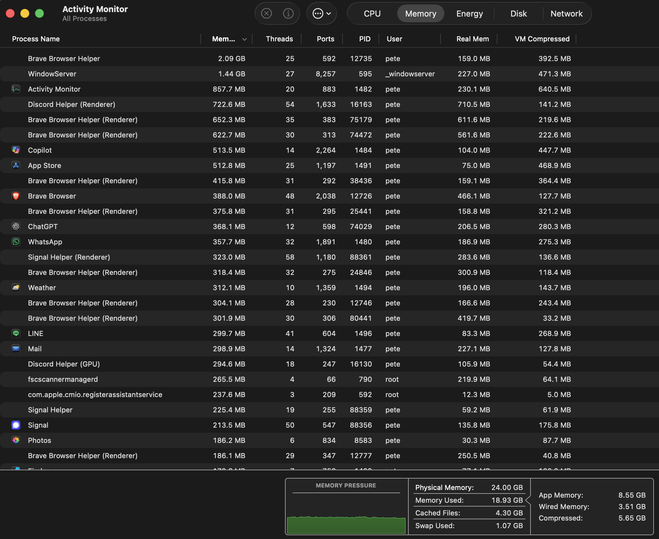Select the Signal Helper (Renderer) row
This screenshot has width=659, height=539.
(329, 257)
